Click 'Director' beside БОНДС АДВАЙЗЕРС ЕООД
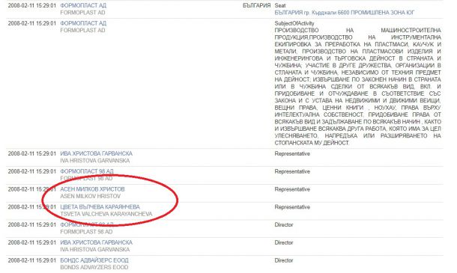 tap(284, 260)
